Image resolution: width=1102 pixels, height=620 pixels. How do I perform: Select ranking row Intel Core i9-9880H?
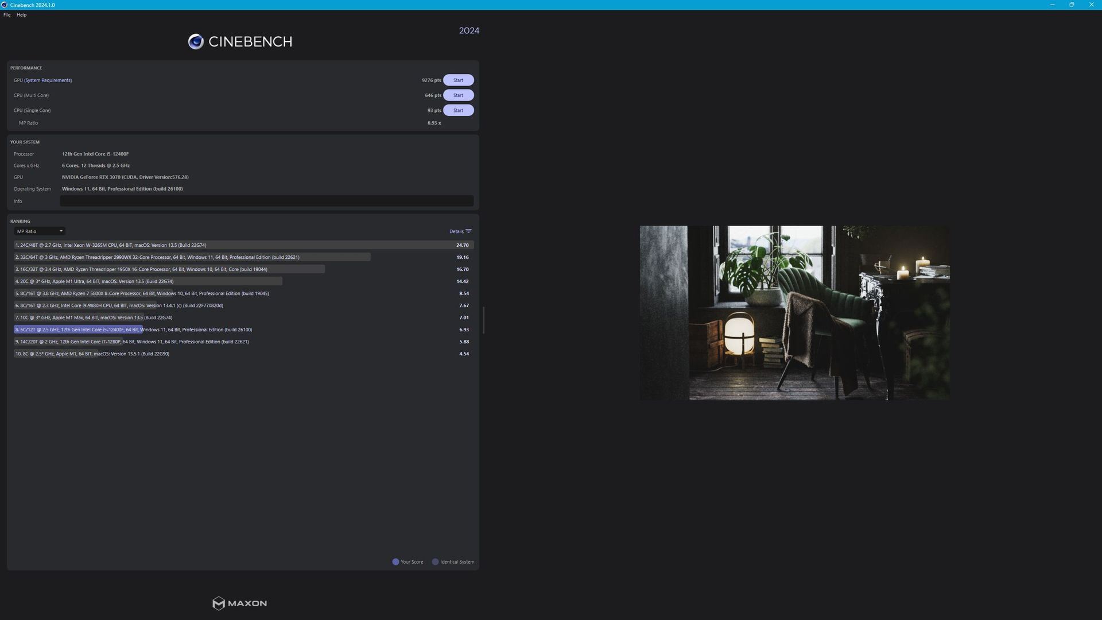point(243,305)
